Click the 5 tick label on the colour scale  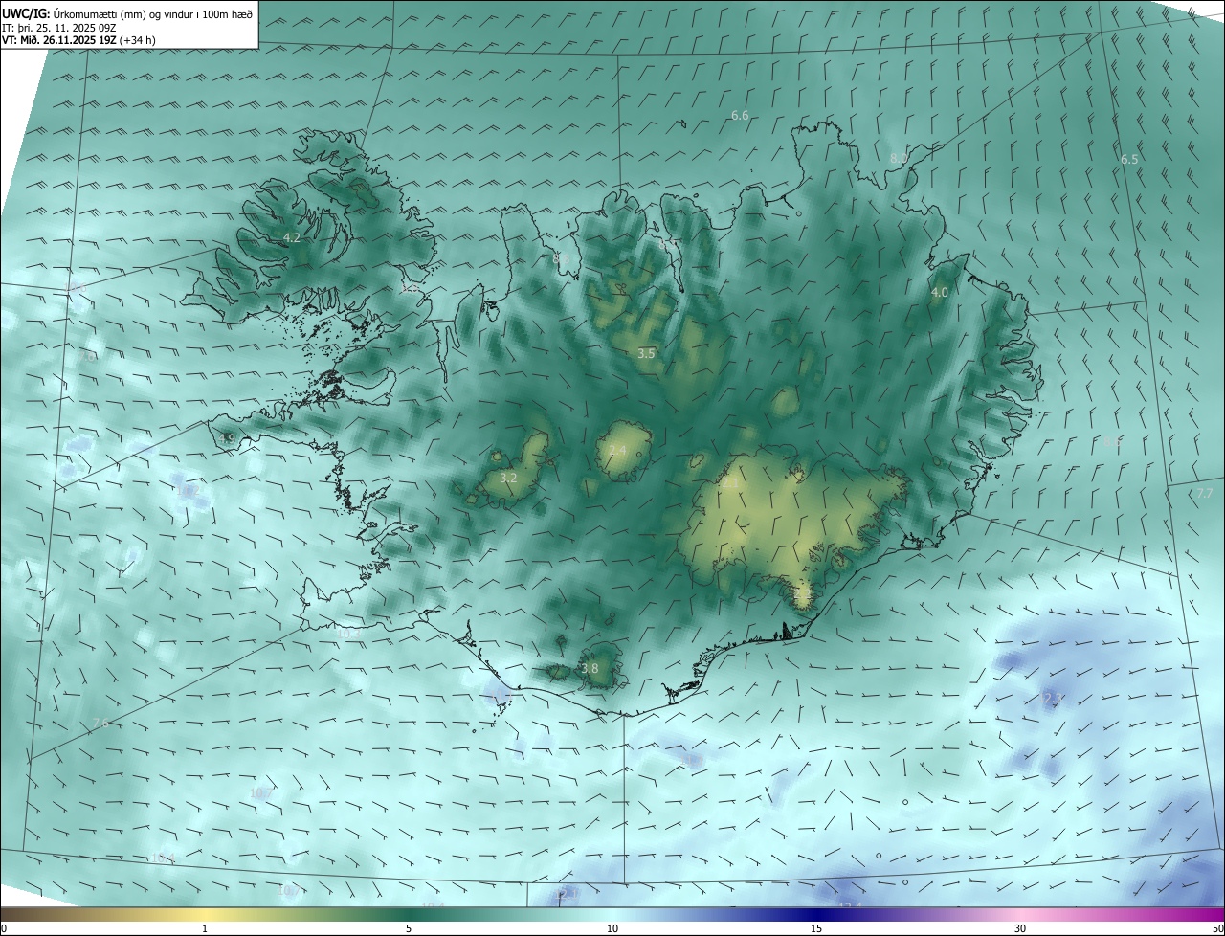(x=409, y=928)
